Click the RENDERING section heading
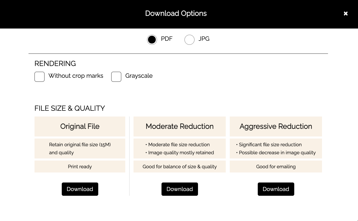This screenshot has height=221, width=358. pos(55,63)
